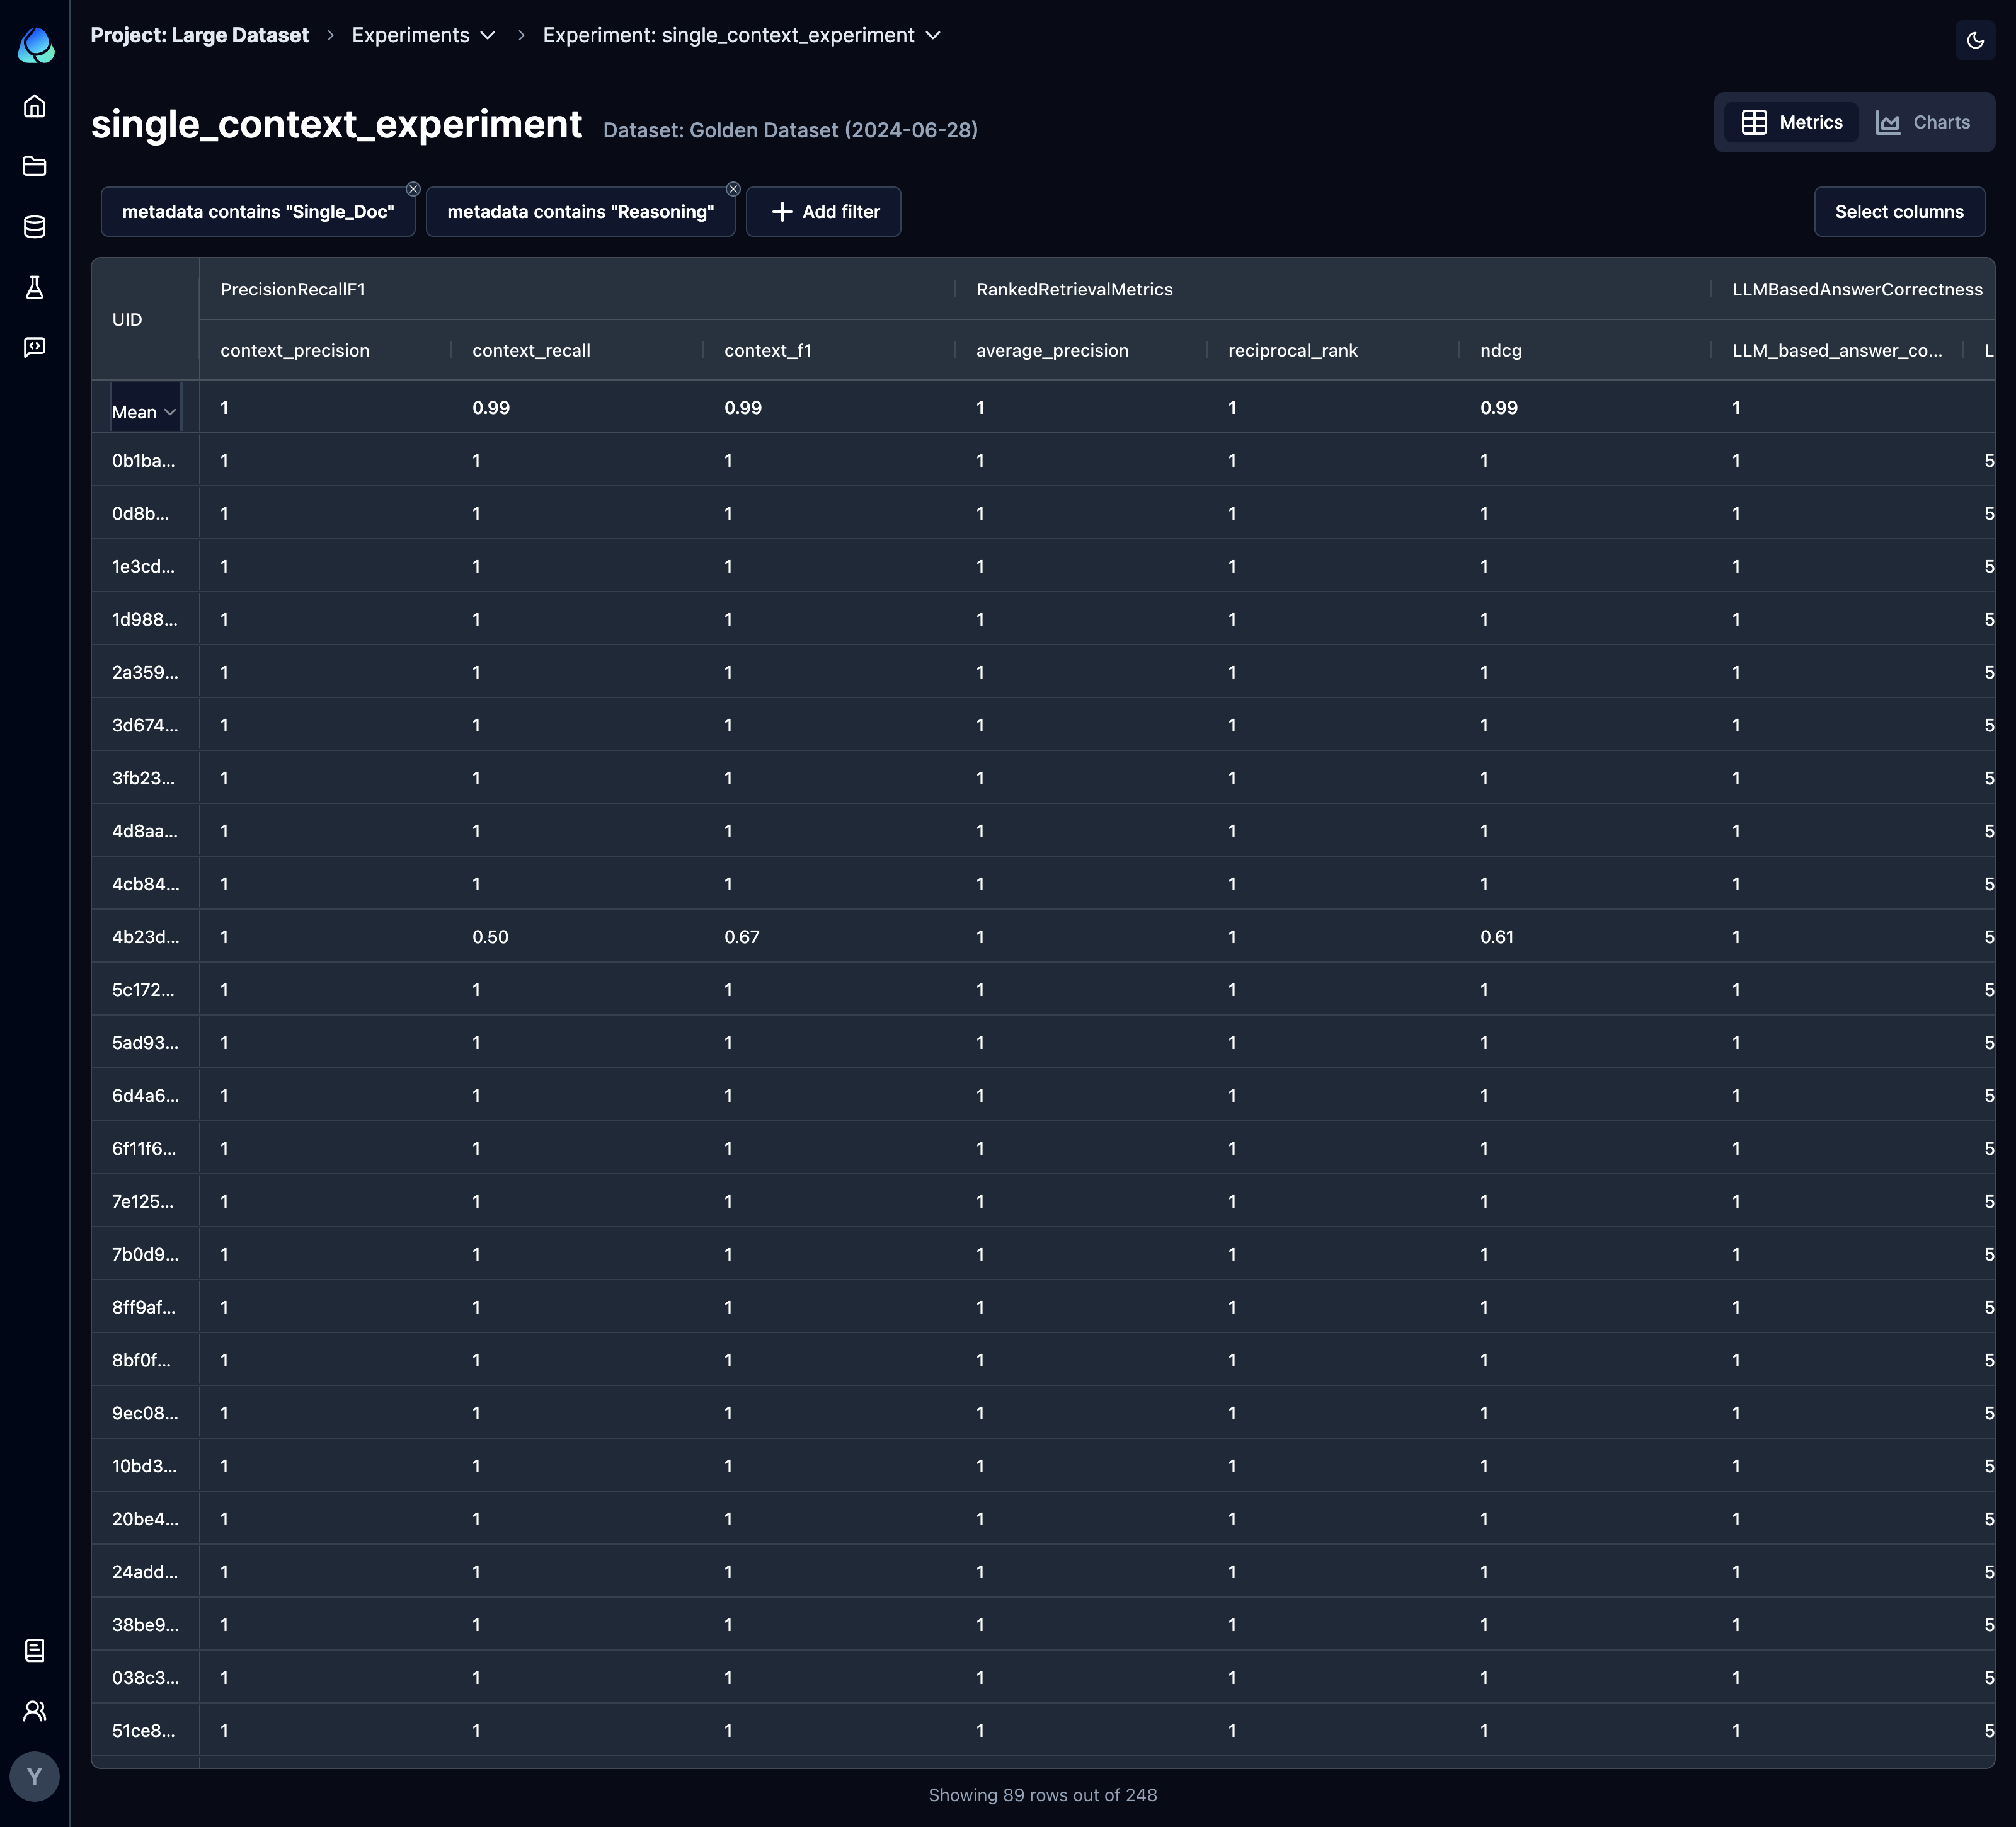Open the Home page from the sidebar

pyautogui.click(x=35, y=106)
